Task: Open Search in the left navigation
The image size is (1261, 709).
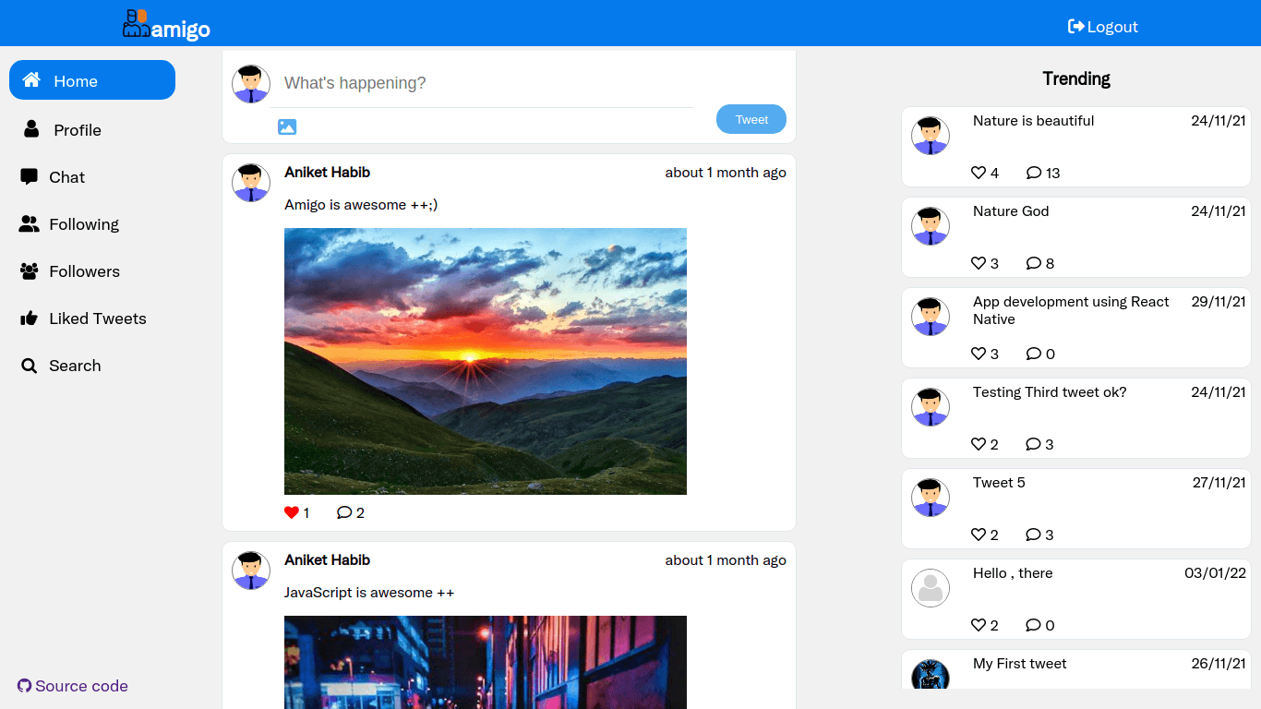Action: (74, 366)
